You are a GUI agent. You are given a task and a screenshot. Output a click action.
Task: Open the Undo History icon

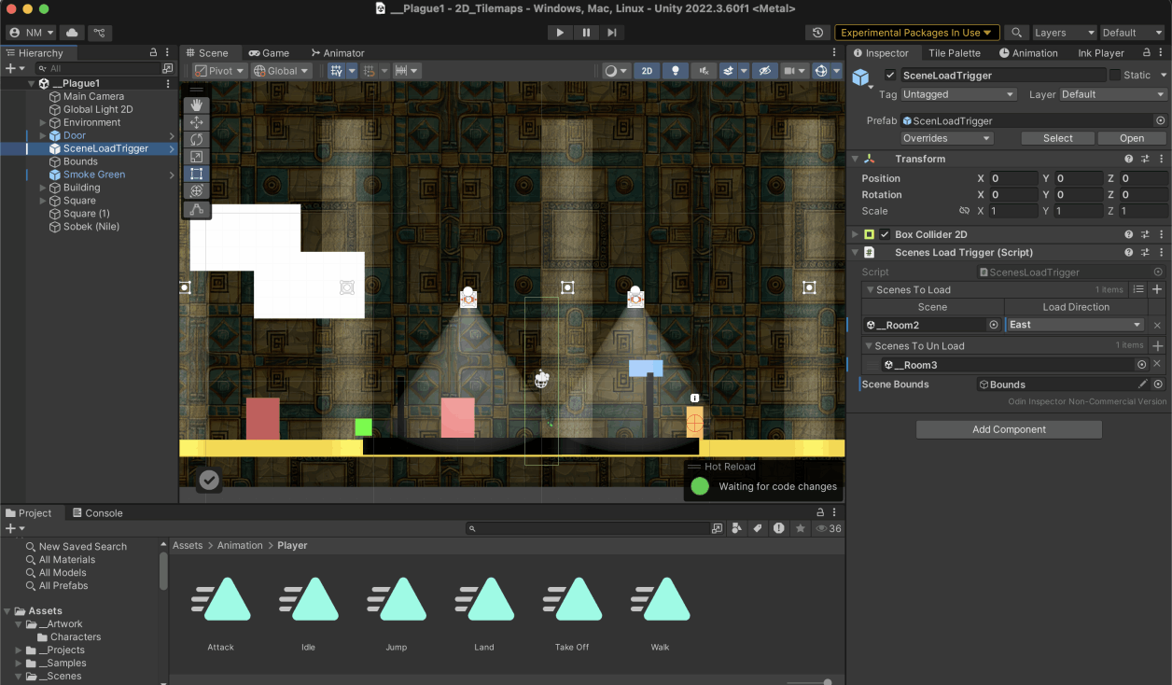coord(817,33)
